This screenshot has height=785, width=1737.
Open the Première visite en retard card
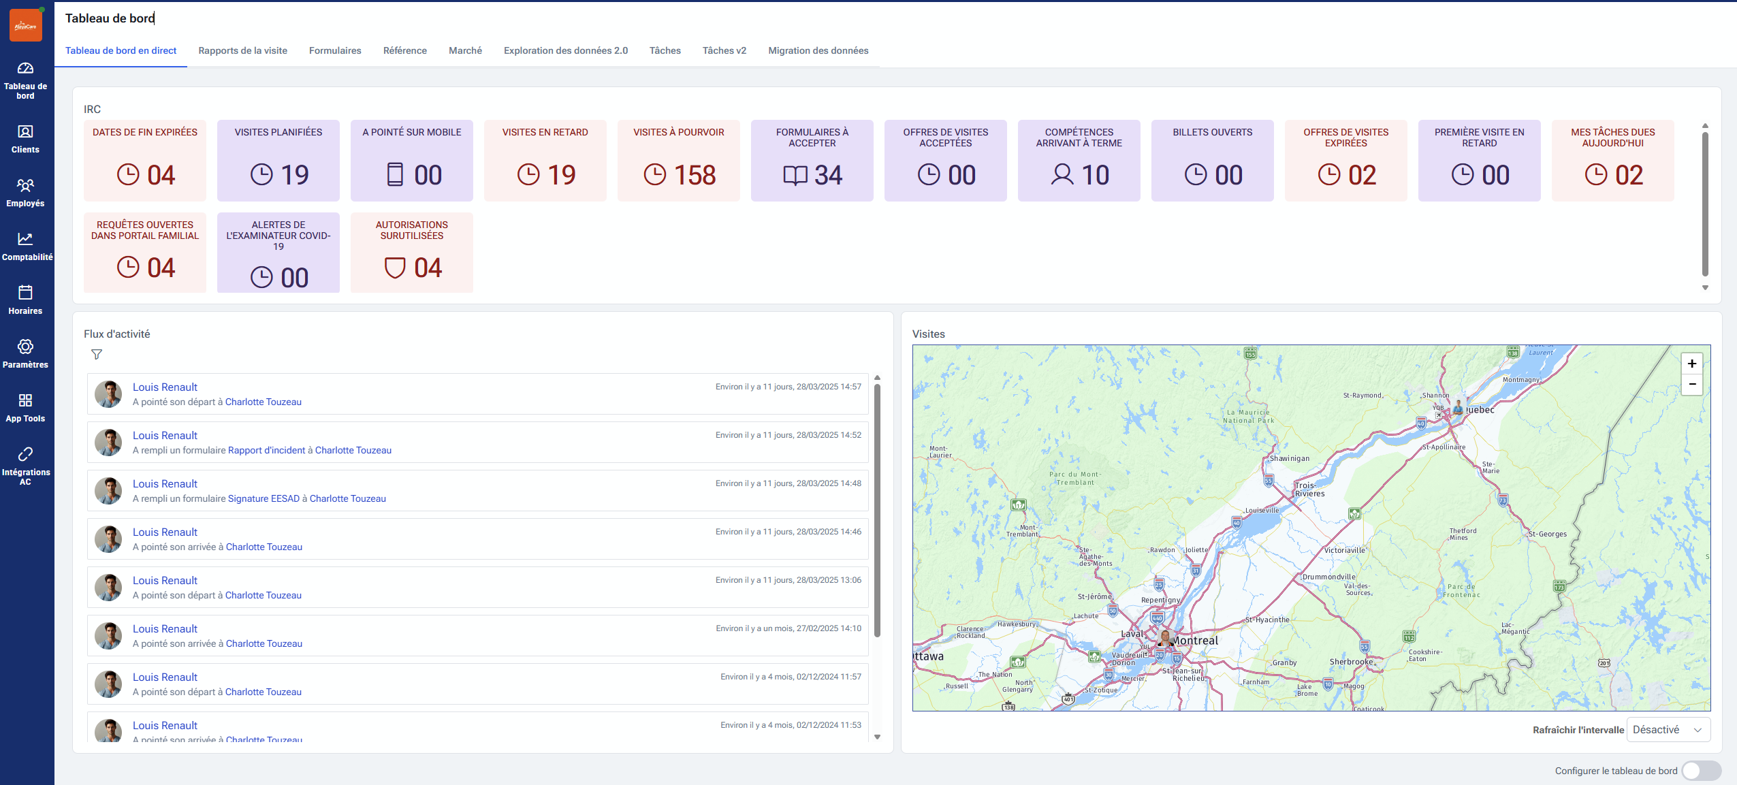point(1480,161)
